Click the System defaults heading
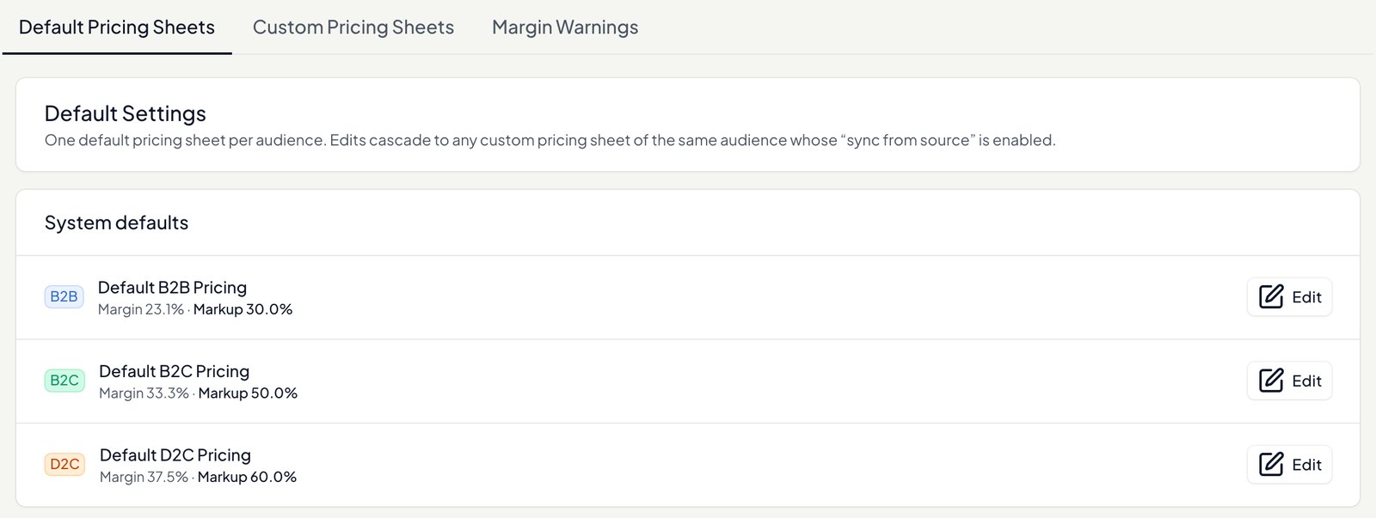This screenshot has height=518, width=1376. click(116, 222)
